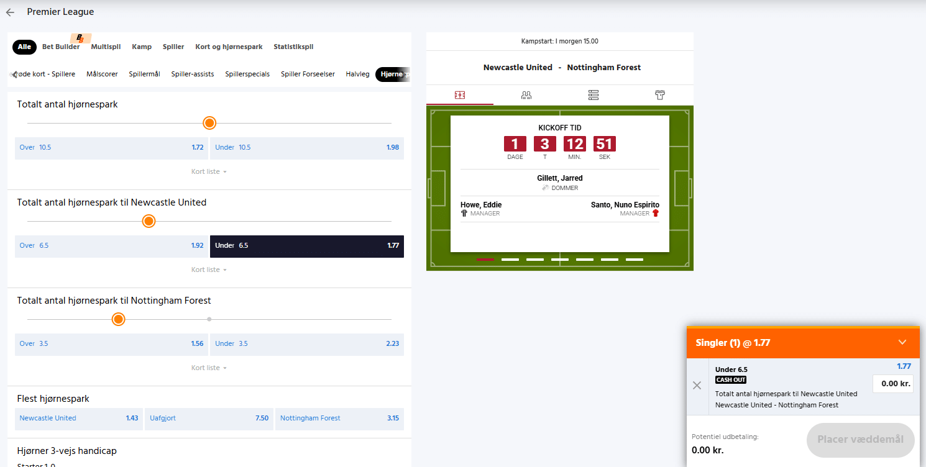Screen dimensions: 926x467
Task: Select the Målscorer market filter
Action: pyautogui.click(x=102, y=74)
